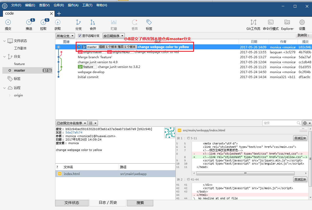The height and width of the screenshot is (210, 312).
Task: Close the code repository tab
Action: (x=51, y=14)
